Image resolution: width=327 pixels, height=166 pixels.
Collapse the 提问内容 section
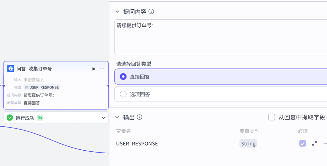(x=117, y=12)
